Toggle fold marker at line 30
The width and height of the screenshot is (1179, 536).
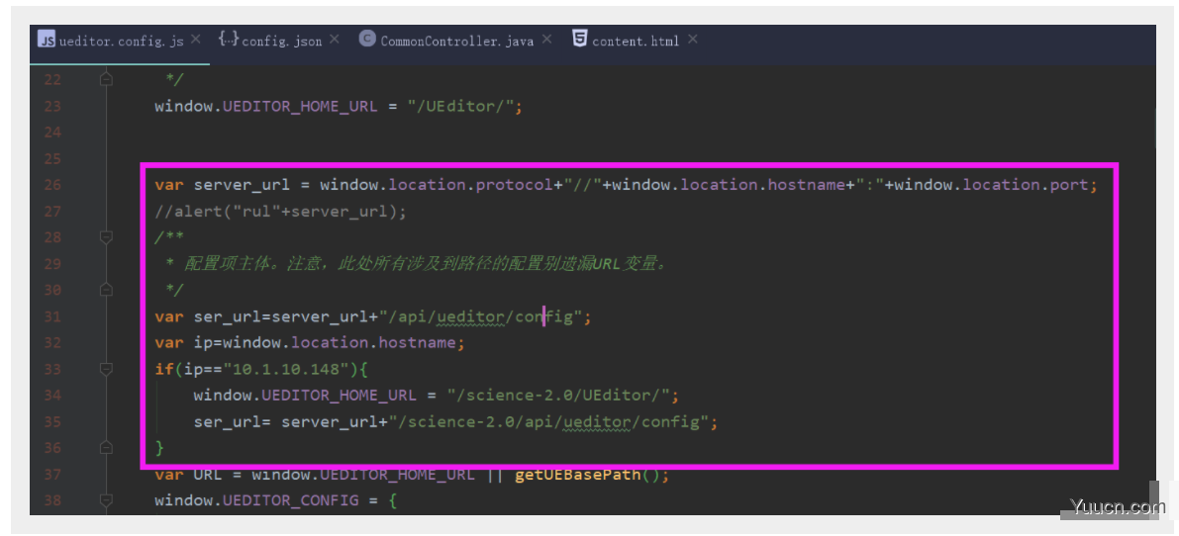[106, 290]
